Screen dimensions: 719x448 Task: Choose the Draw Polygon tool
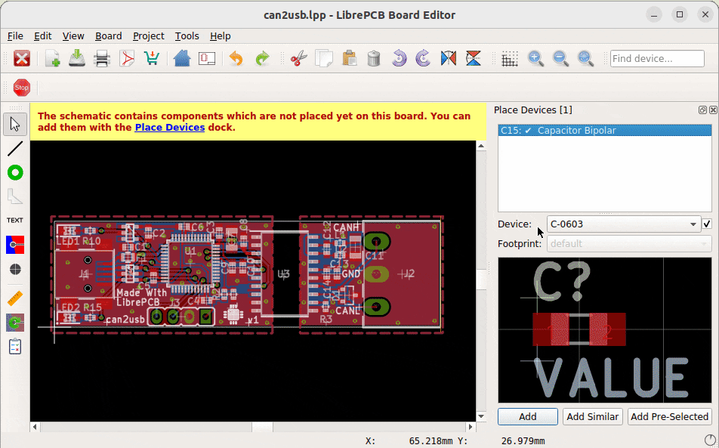15,197
